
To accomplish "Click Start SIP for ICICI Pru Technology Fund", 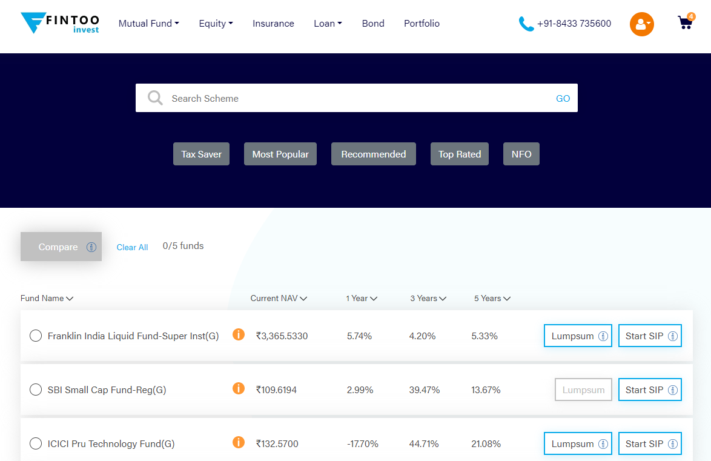I will [x=650, y=444].
